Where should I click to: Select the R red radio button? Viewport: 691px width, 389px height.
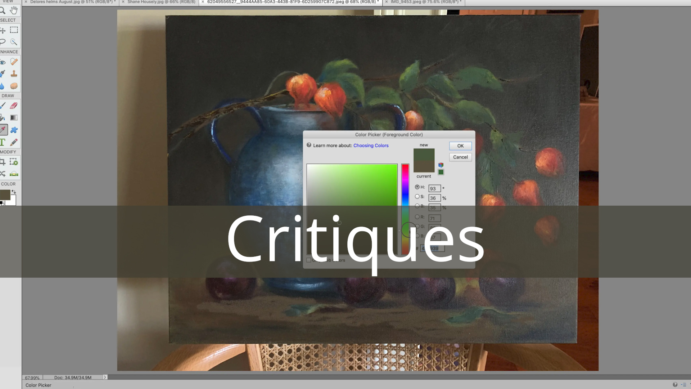[x=417, y=217]
